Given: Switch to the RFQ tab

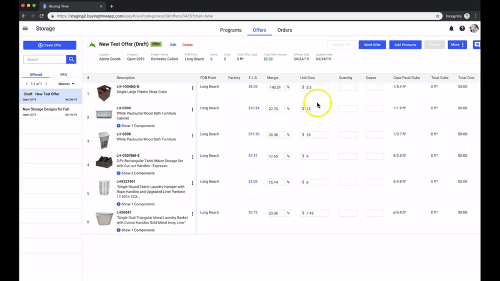Looking at the screenshot, I should tap(64, 74).
